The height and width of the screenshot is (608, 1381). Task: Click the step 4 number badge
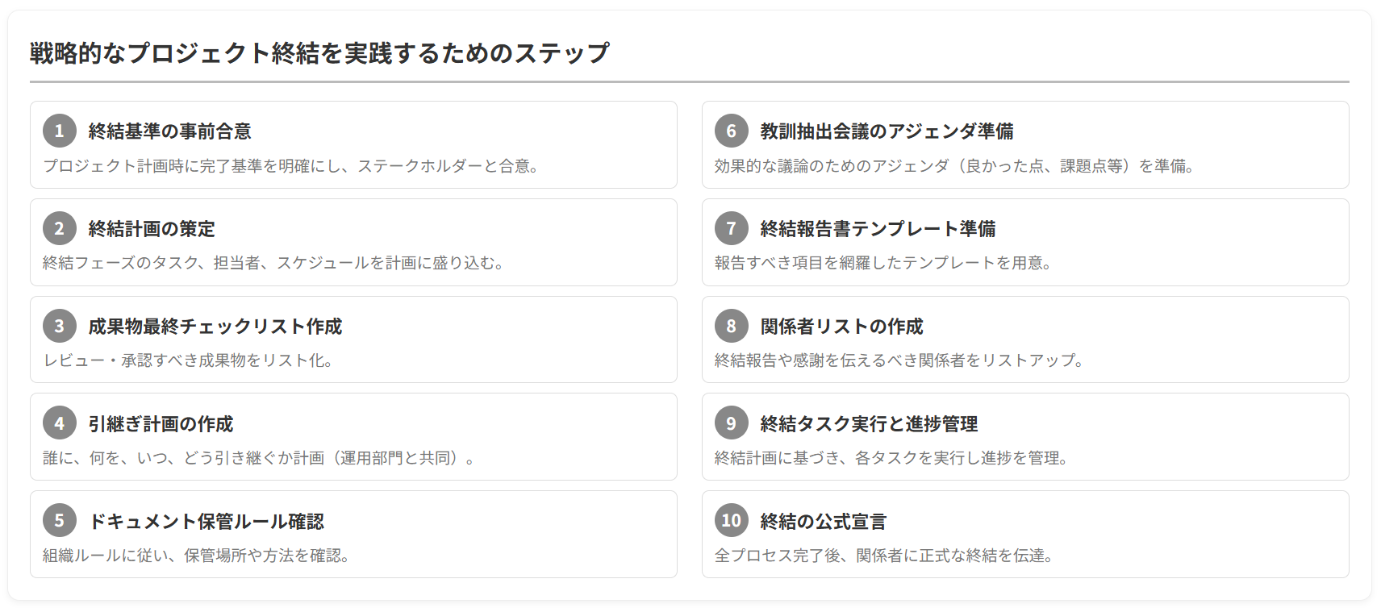60,423
